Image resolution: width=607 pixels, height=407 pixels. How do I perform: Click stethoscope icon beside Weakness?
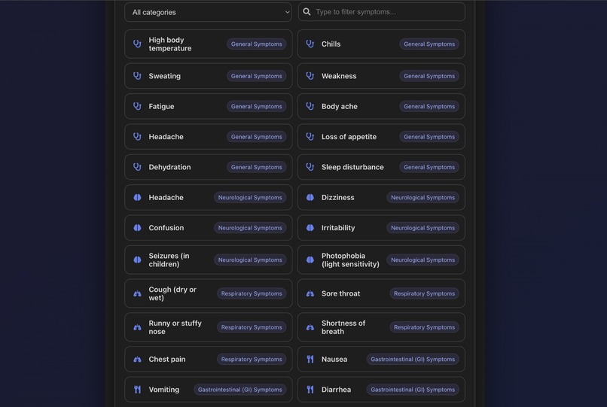click(310, 76)
